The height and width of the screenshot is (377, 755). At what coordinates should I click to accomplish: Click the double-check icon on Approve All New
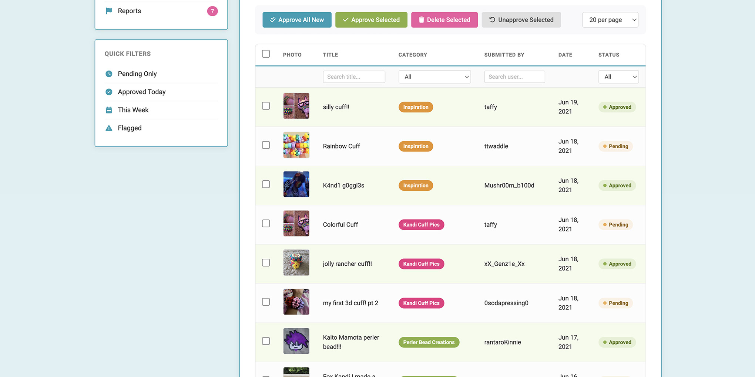[273, 20]
